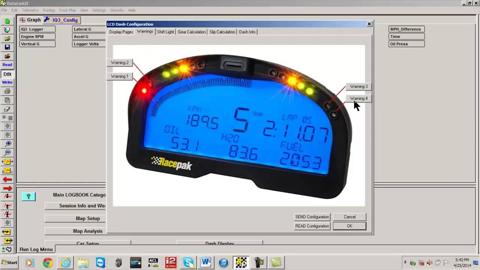Select the Display Pages tab
The height and width of the screenshot is (270, 480).
121,32
